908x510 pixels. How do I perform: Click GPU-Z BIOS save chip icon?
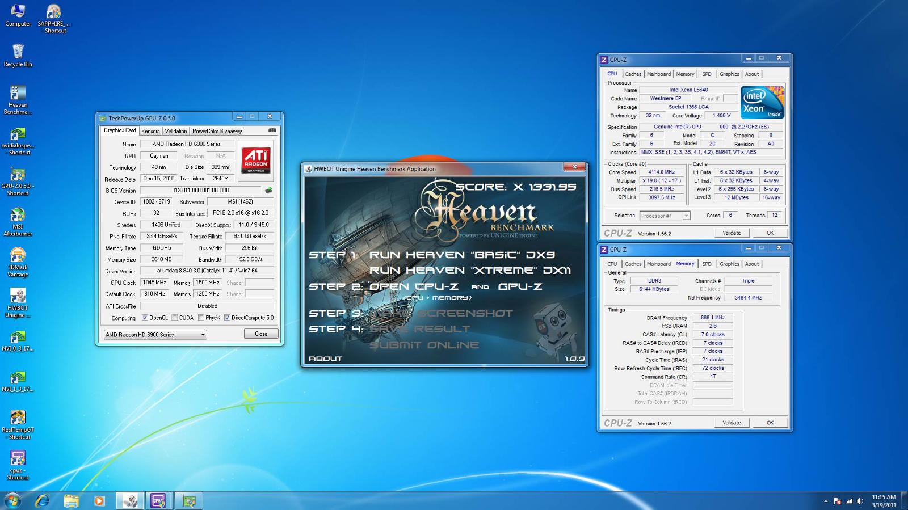point(268,190)
